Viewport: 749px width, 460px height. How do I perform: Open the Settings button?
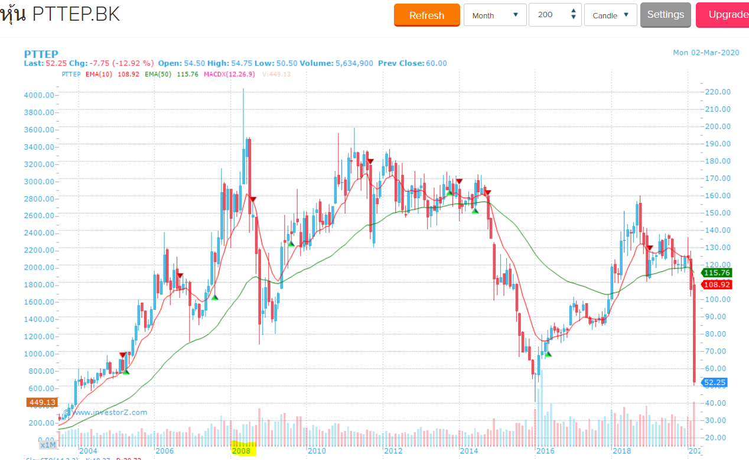tap(666, 15)
